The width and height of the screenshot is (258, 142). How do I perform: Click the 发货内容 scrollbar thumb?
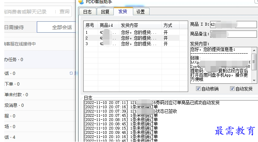[x=254, y=62]
